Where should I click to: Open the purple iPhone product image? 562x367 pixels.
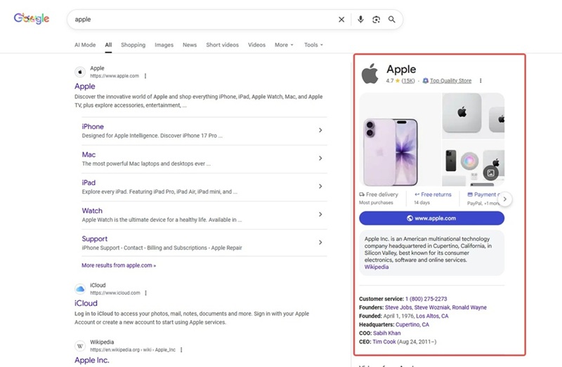point(400,140)
